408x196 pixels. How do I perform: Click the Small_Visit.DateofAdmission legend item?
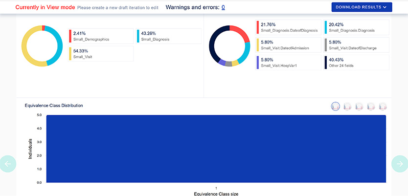tap(288, 45)
